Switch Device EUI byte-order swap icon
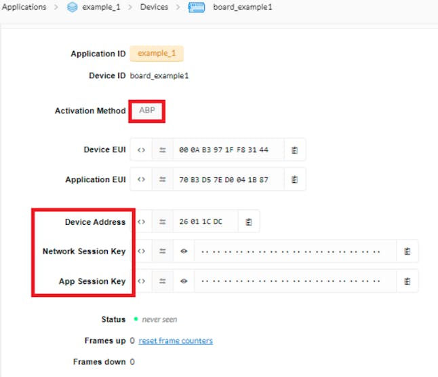The height and width of the screenshot is (377, 438). click(163, 149)
